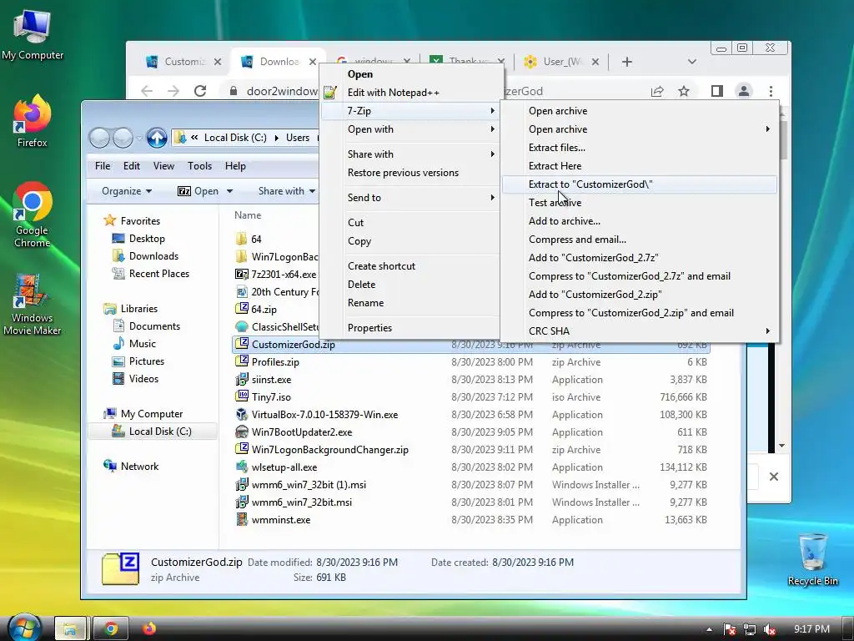Choose Properties in the context menu

pos(409,327)
